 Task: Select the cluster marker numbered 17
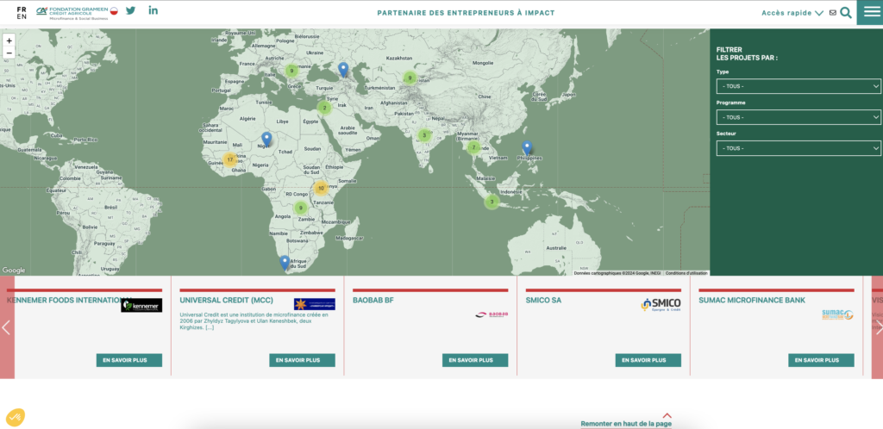[x=229, y=159]
